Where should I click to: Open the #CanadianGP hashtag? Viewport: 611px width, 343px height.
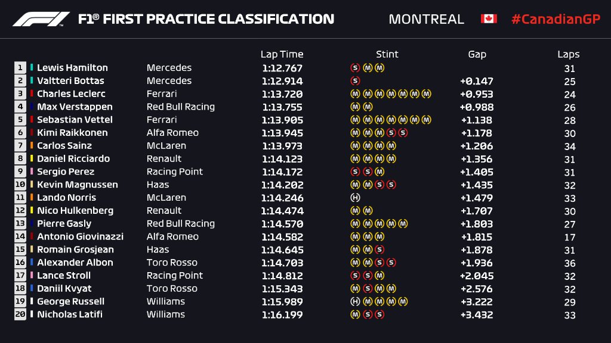pyautogui.click(x=554, y=19)
